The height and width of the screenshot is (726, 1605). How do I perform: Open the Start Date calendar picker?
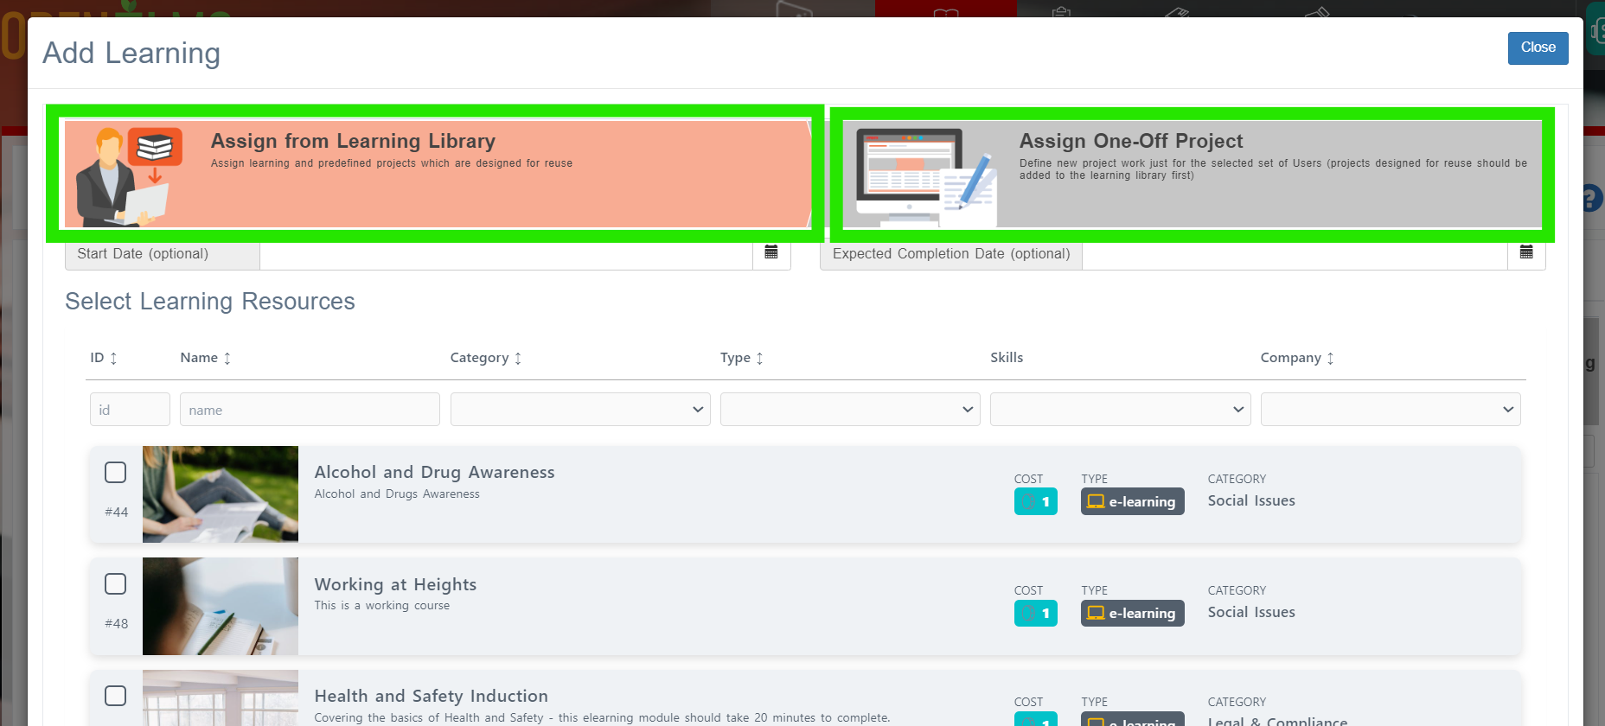pyautogui.click(x=771, y=253)
